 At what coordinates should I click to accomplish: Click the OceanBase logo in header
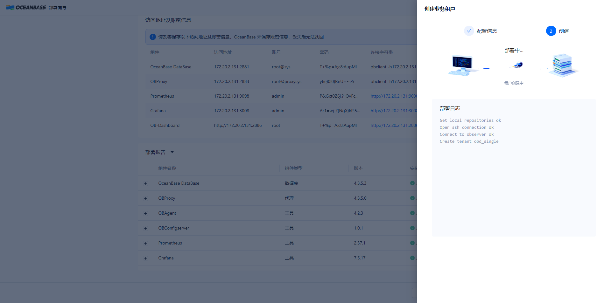26,7
